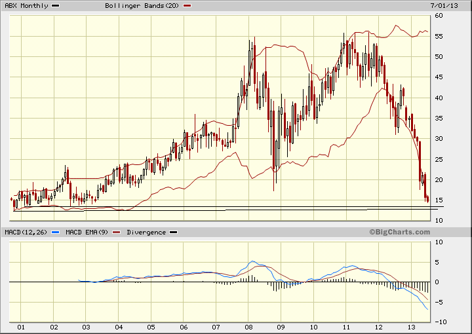Viewport: 472px width, 334px height.
Task: Click the 03 year label on time axis
Action: 86,327
